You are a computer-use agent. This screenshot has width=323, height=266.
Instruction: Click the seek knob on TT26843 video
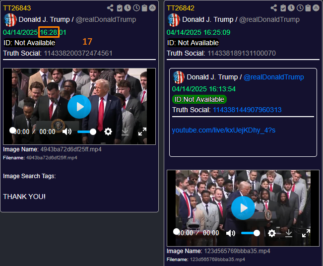coord(12,130)
